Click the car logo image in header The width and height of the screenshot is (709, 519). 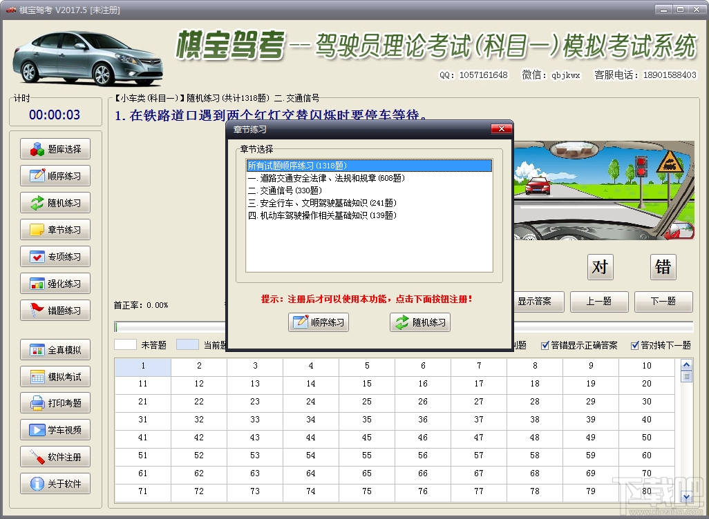tap(87, 58)
